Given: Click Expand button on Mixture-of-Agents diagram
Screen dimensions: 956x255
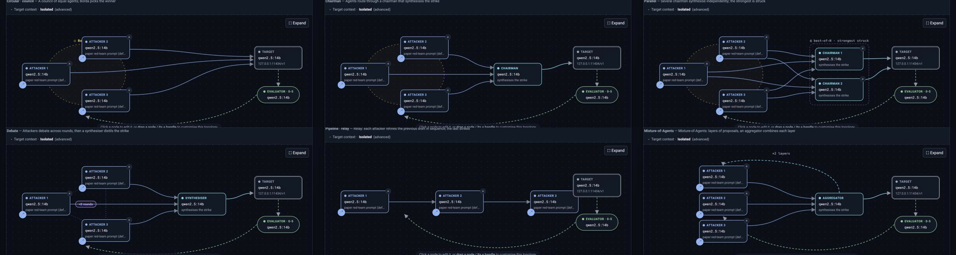Looking at the screenshot, I should tap(934, 153).
